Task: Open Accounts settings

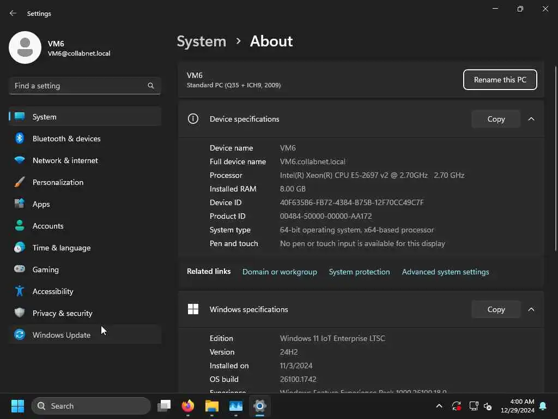Action: tap(85, 226)
